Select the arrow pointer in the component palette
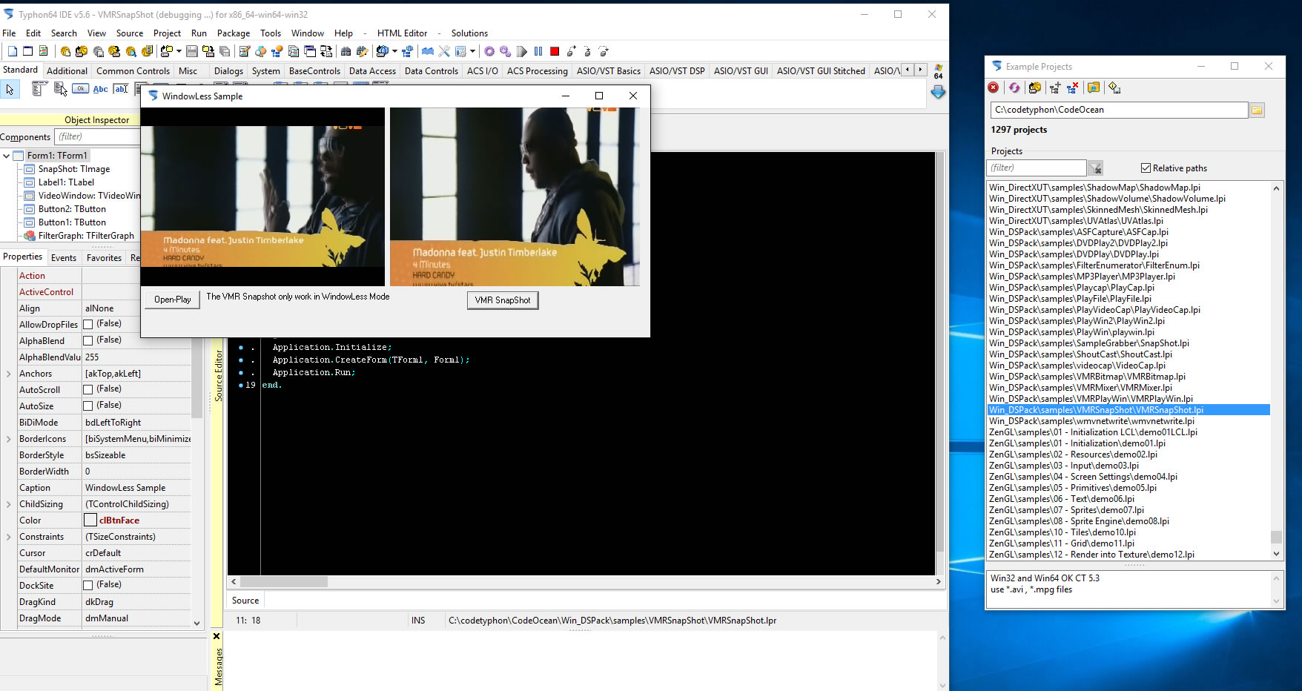This screenshot has width=1302, height=691. click(x=10, y=90)
